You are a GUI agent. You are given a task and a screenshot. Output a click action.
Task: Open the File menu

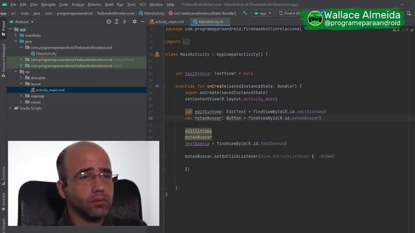13,5
